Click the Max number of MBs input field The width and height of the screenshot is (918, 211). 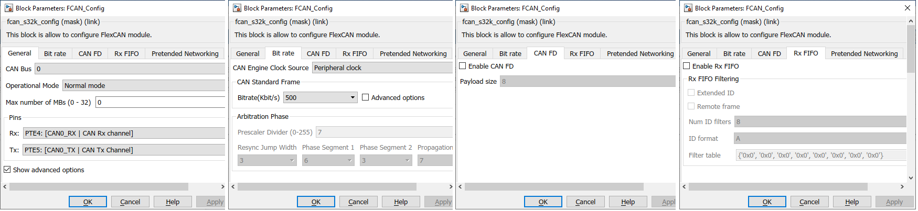coord(160,102)
